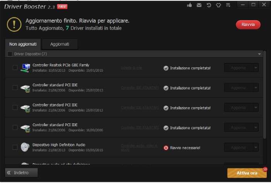The image size is (271, 183).
Task: Close the Driver Booster window
Action: 264,5
